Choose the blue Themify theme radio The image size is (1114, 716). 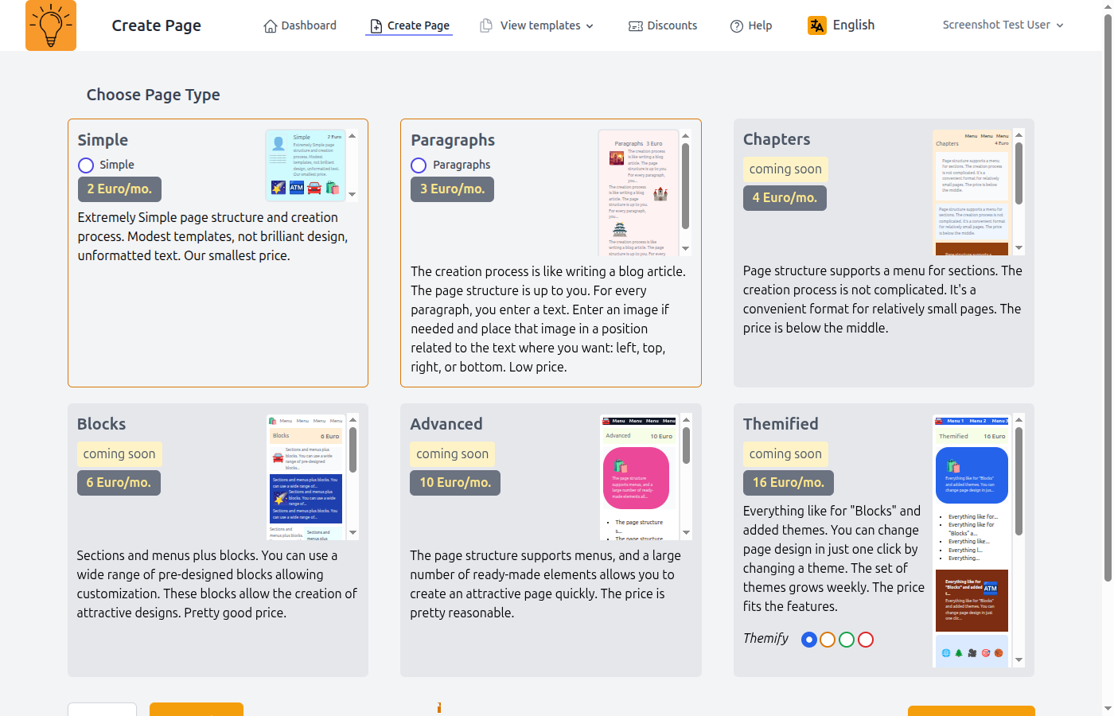(809, 640)
